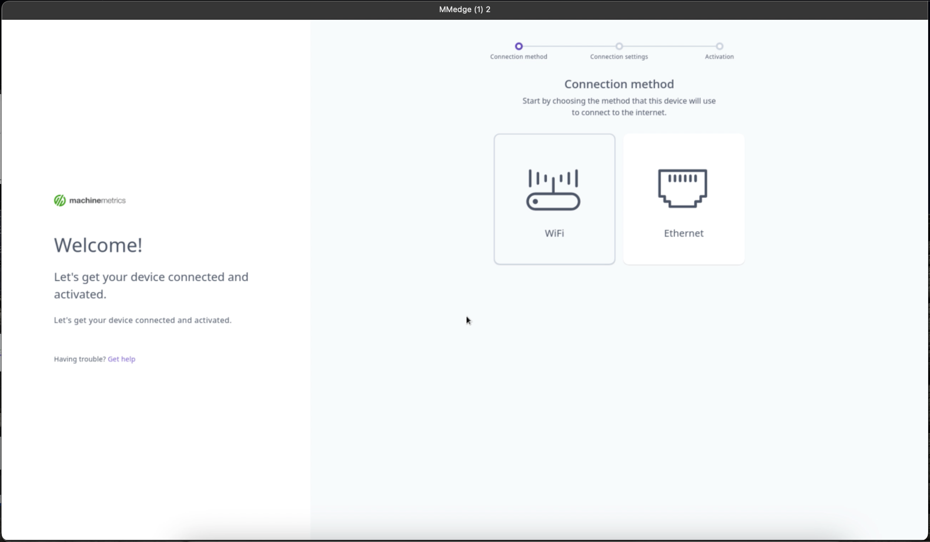This screenshot has width=930, height=542.
Task: Click the MMedge (1) 2 title bar
Action: coord(464,9)
